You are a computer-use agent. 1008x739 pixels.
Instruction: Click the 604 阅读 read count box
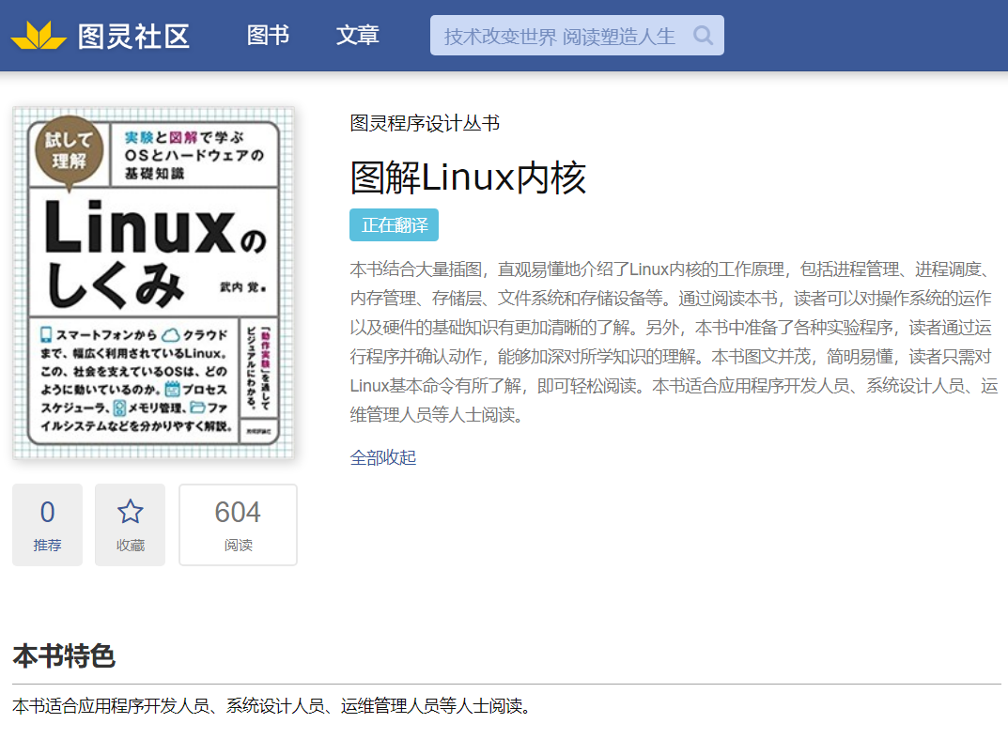click(x=238, y=525)
